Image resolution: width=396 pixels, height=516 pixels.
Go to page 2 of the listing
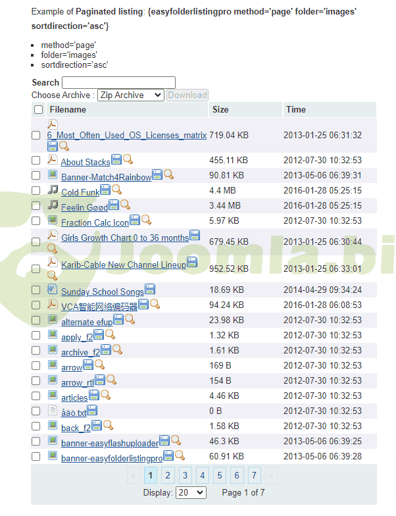click(168, 475)
